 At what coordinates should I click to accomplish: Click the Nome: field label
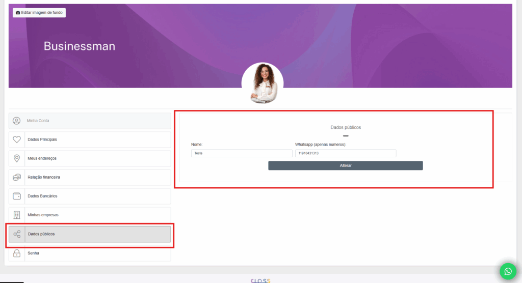tap(197, 145)
